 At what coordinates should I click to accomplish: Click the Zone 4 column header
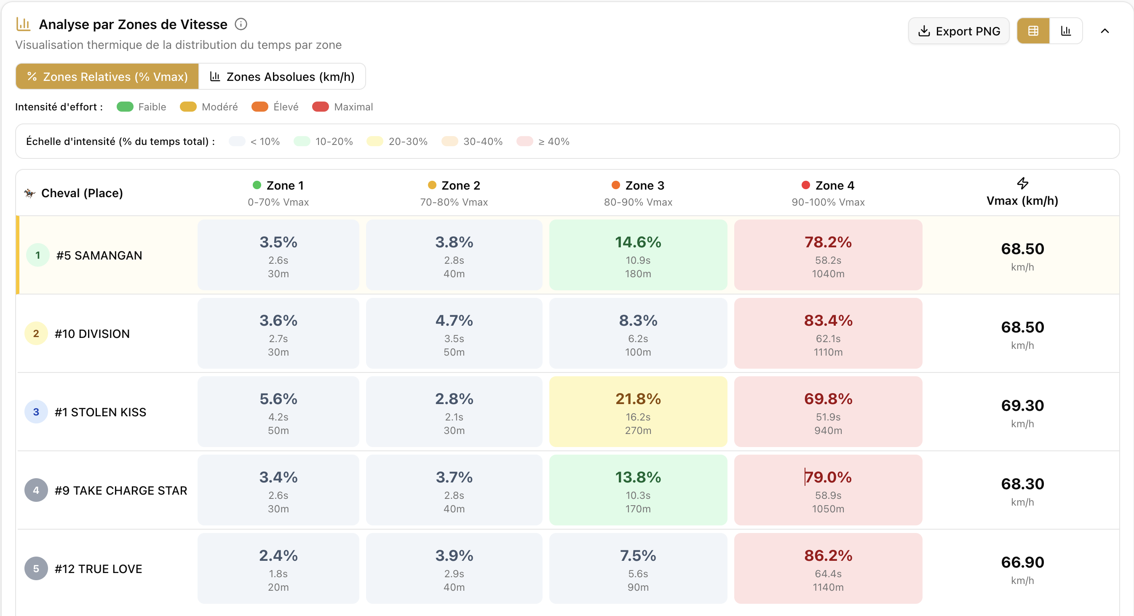828,193
